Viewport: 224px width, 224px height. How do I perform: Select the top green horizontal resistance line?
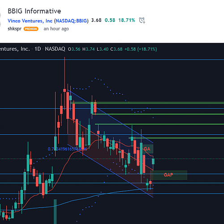147,103
